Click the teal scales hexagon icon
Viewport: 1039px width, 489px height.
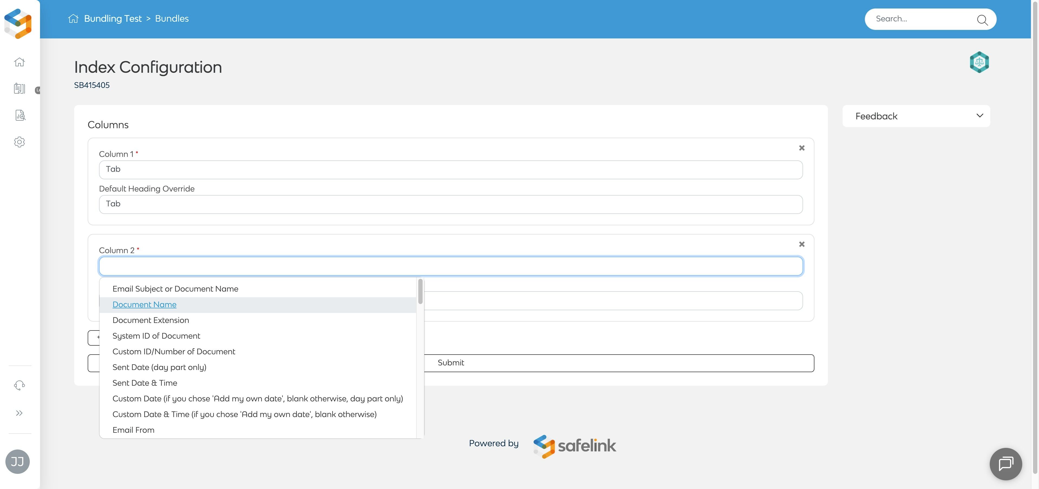click(x=979, y=62)
